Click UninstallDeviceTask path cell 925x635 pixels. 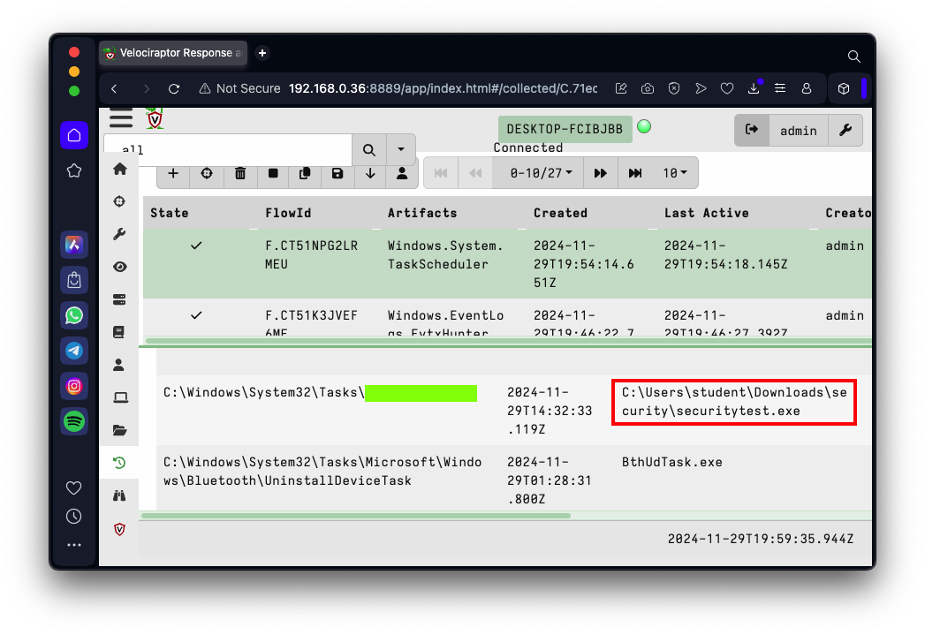(322, 471)
